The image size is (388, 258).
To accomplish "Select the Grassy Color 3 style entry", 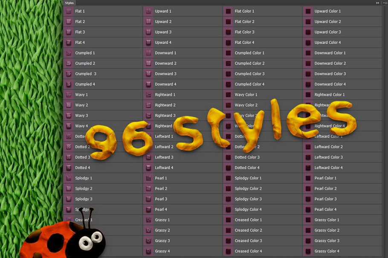I will [x=327, y=241].
